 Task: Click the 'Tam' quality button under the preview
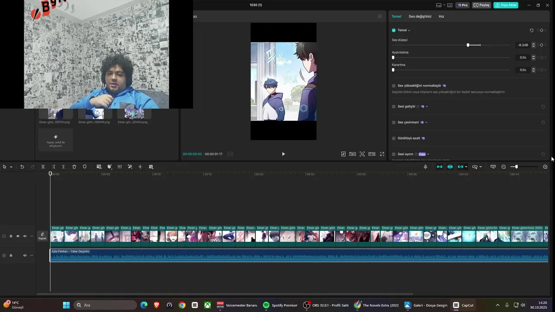coord(353,154)
